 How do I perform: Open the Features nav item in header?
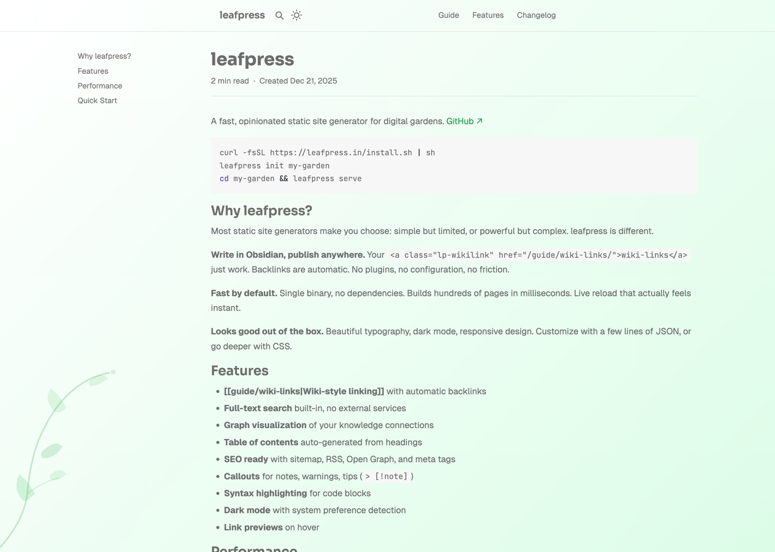click(x=488, y=15)
